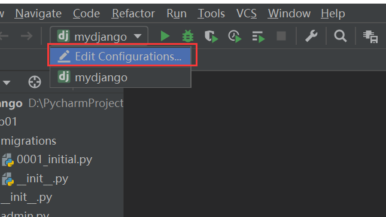Open the Refactor menu
The height and width of the screenshot is (217, 386).
[133, 14]
